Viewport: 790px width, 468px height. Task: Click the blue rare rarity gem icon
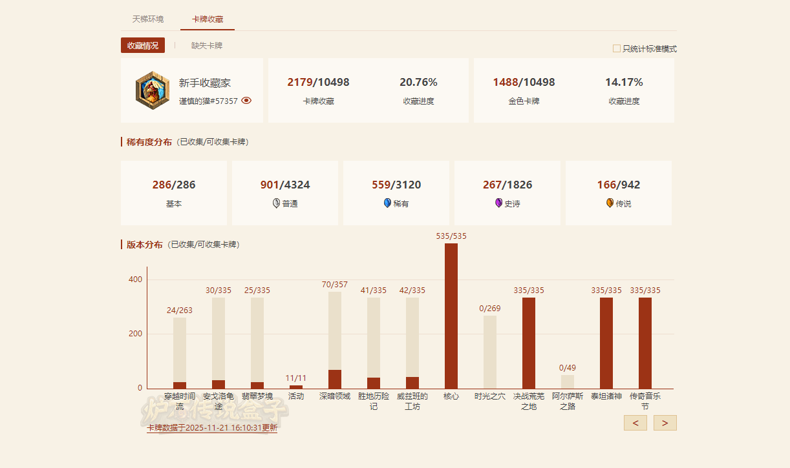pyautogui.click(x=387, y=203)
